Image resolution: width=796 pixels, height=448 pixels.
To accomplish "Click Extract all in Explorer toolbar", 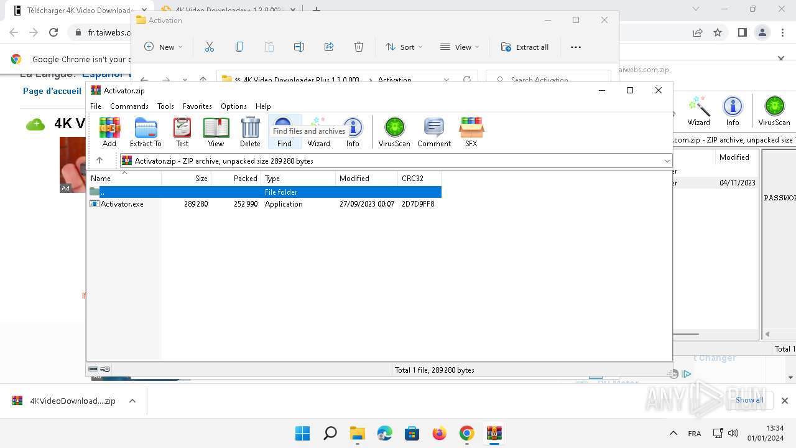I will click(525, 47).
